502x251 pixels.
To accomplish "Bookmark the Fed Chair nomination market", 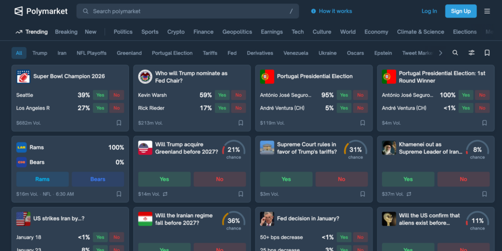I will pos(241,123).
